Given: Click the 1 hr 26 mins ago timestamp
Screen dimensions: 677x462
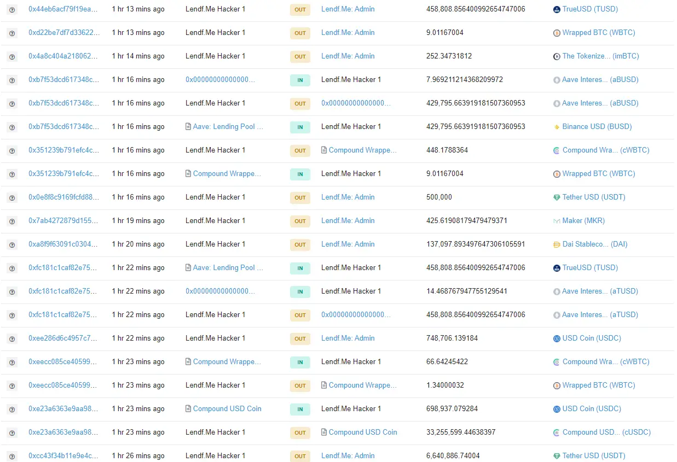Looking at the screenshot, I should [138, 456].
